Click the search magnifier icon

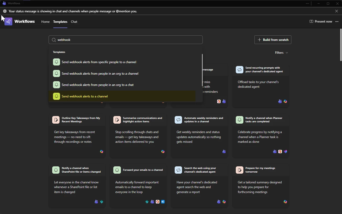tap(54, 40)
